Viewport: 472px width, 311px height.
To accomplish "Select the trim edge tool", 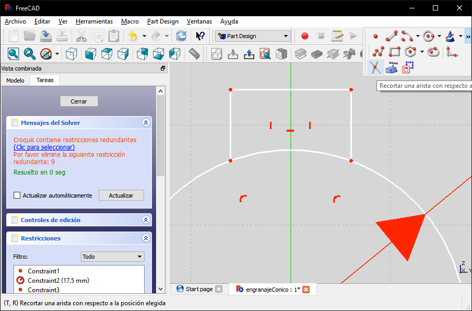I will [375, 67].
